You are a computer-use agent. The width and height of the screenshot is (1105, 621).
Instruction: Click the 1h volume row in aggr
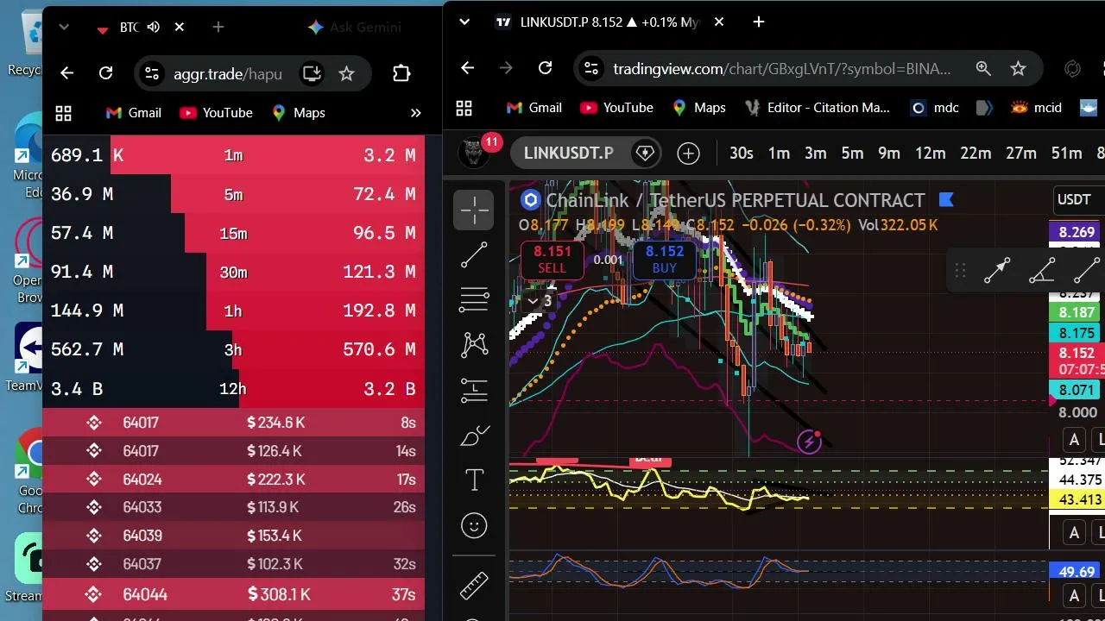click(x=233, y=310)
